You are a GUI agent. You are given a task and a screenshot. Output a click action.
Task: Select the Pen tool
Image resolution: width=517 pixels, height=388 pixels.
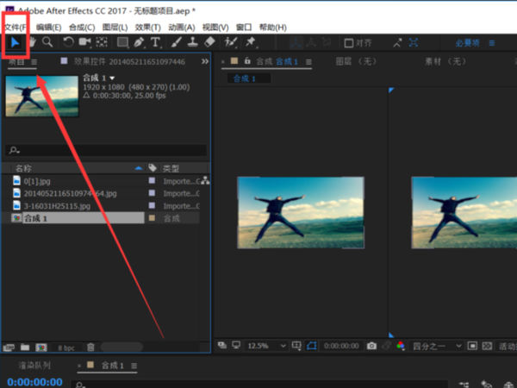click(x=139, y=41)
